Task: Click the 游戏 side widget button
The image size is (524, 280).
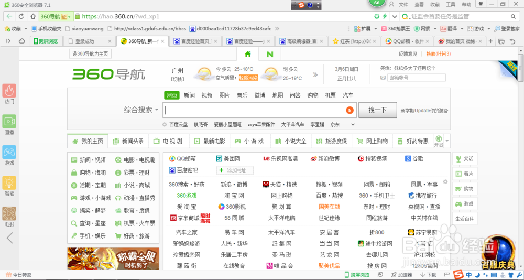Action: click(465, 204)
